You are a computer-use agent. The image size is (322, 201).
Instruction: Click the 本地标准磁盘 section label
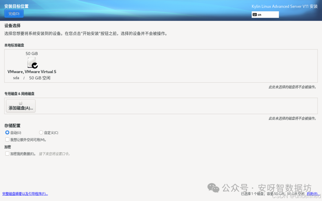coord(14,45)
